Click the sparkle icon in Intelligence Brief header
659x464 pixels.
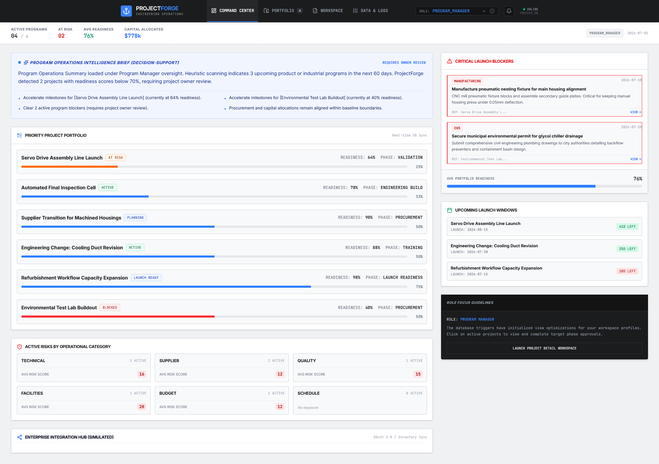[x=26, y=62]
